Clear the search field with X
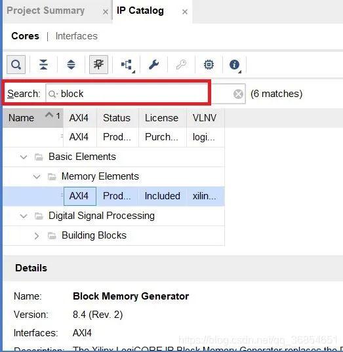Viewport: 343px width, 352px height. pos(238,94)
